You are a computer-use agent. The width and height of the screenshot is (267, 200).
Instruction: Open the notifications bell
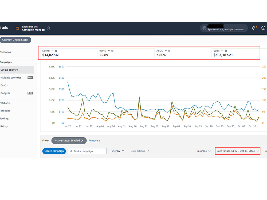tap(254, 28)
